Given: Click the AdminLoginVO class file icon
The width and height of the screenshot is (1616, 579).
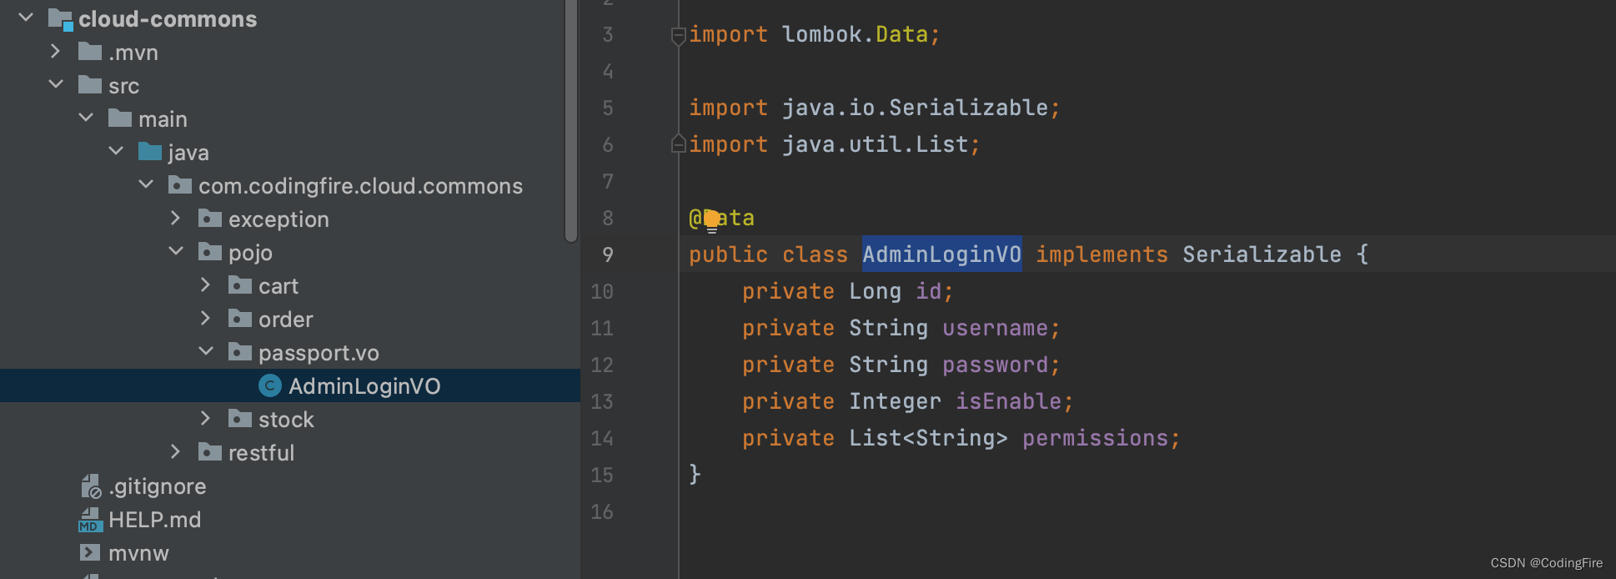Looking at the screenshot, I should [x=269, y=385].
